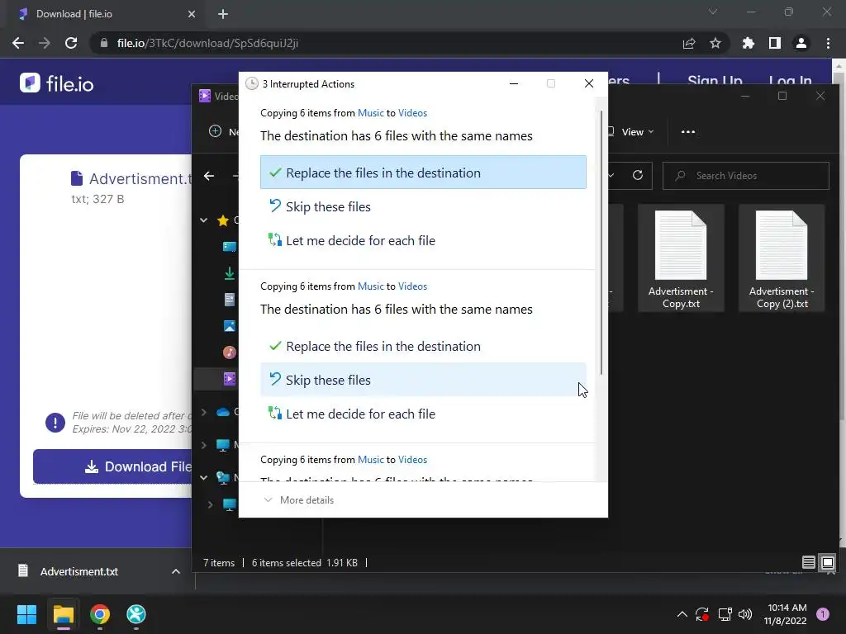Open Downloads in Explorer sidebar
The height and width of the screenshot is (634, 846).
coord(230,273)
